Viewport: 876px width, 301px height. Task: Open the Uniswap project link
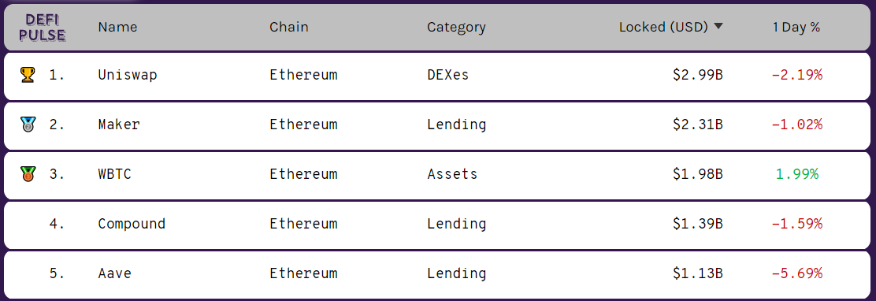pos(128,74)
